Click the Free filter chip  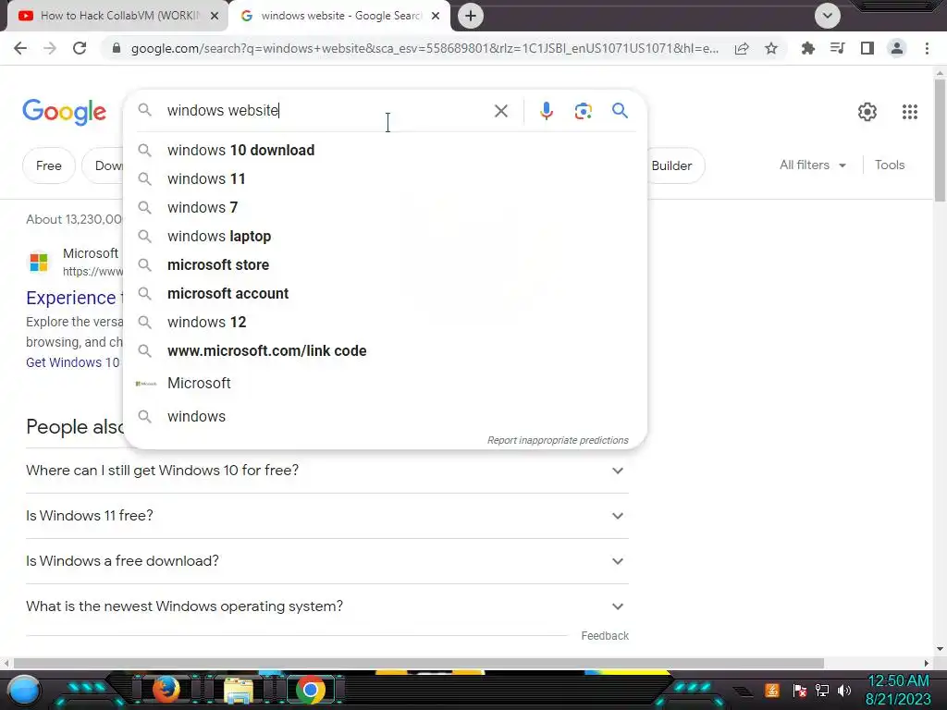[49, 165]
